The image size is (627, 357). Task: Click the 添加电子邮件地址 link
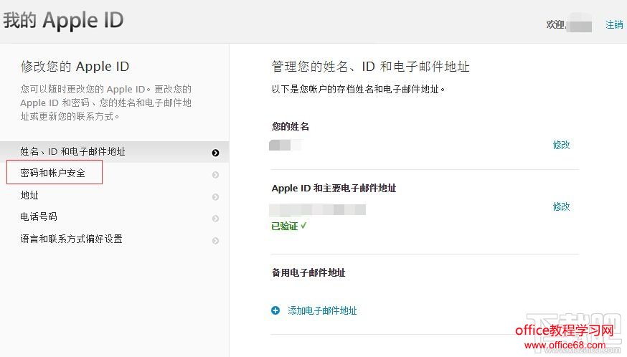pyautogui.click(x=322, y=311)
